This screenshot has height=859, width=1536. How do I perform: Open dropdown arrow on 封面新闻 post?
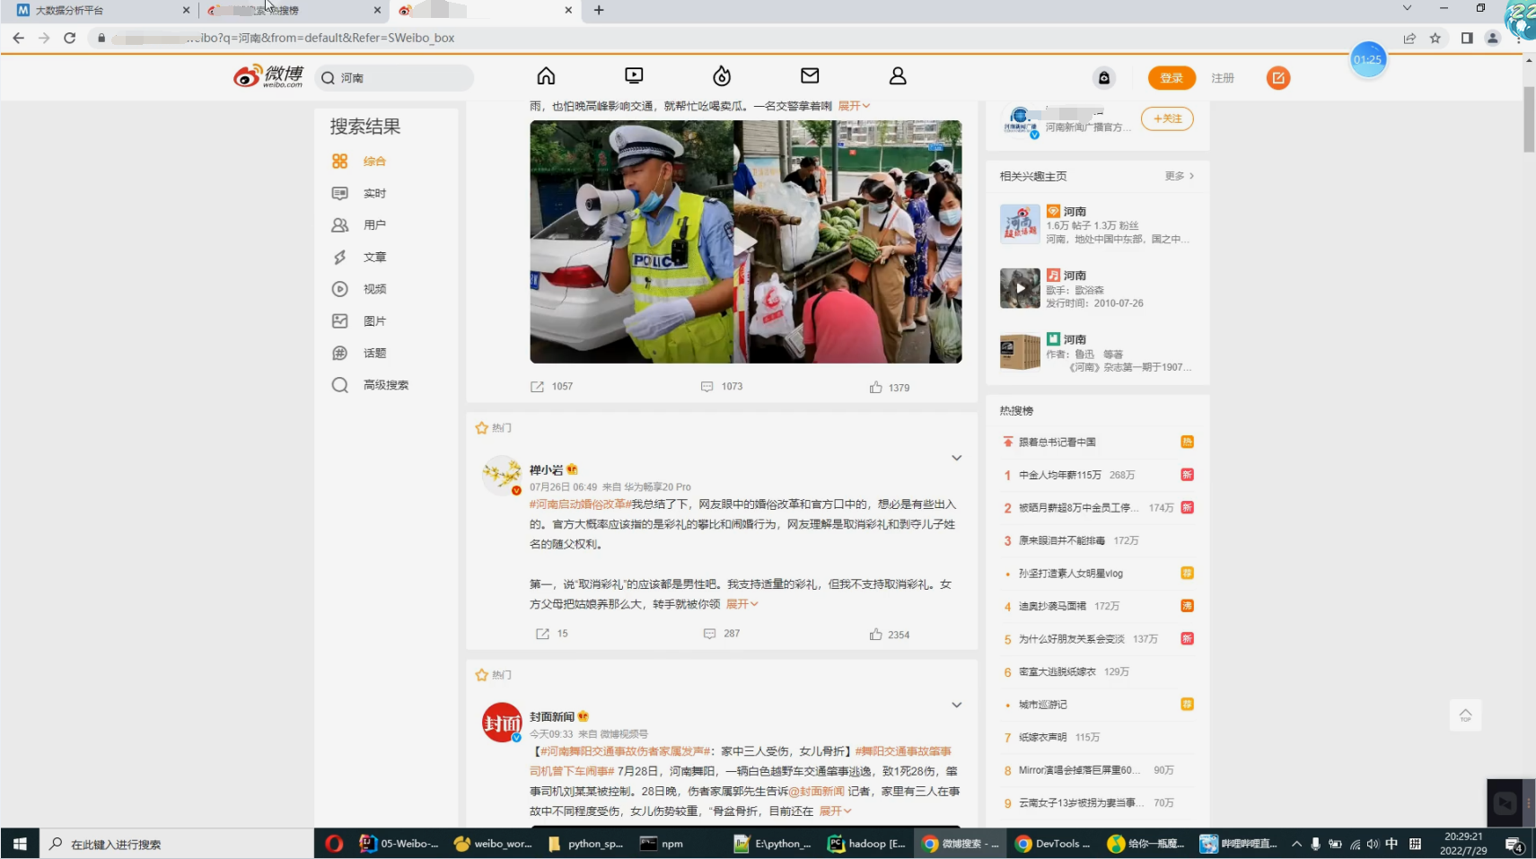click(x=956, y=705)
